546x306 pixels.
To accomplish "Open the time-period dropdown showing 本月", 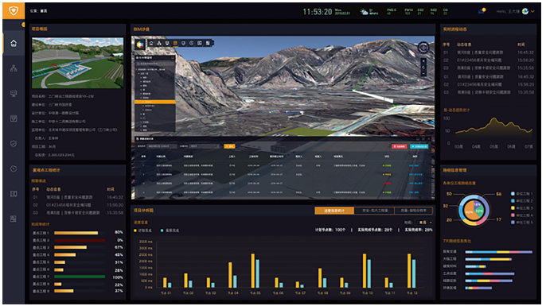I will coord(424,223).
